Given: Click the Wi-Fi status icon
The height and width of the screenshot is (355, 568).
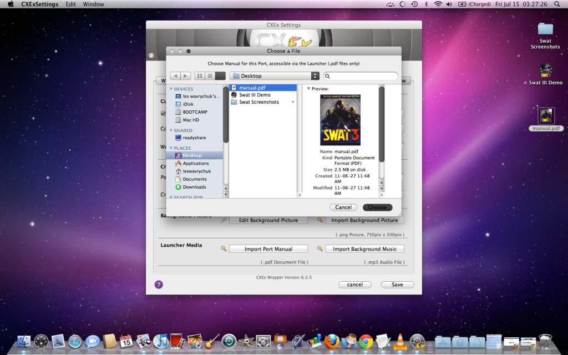Looking at the screenshot, I should point(438,4).
